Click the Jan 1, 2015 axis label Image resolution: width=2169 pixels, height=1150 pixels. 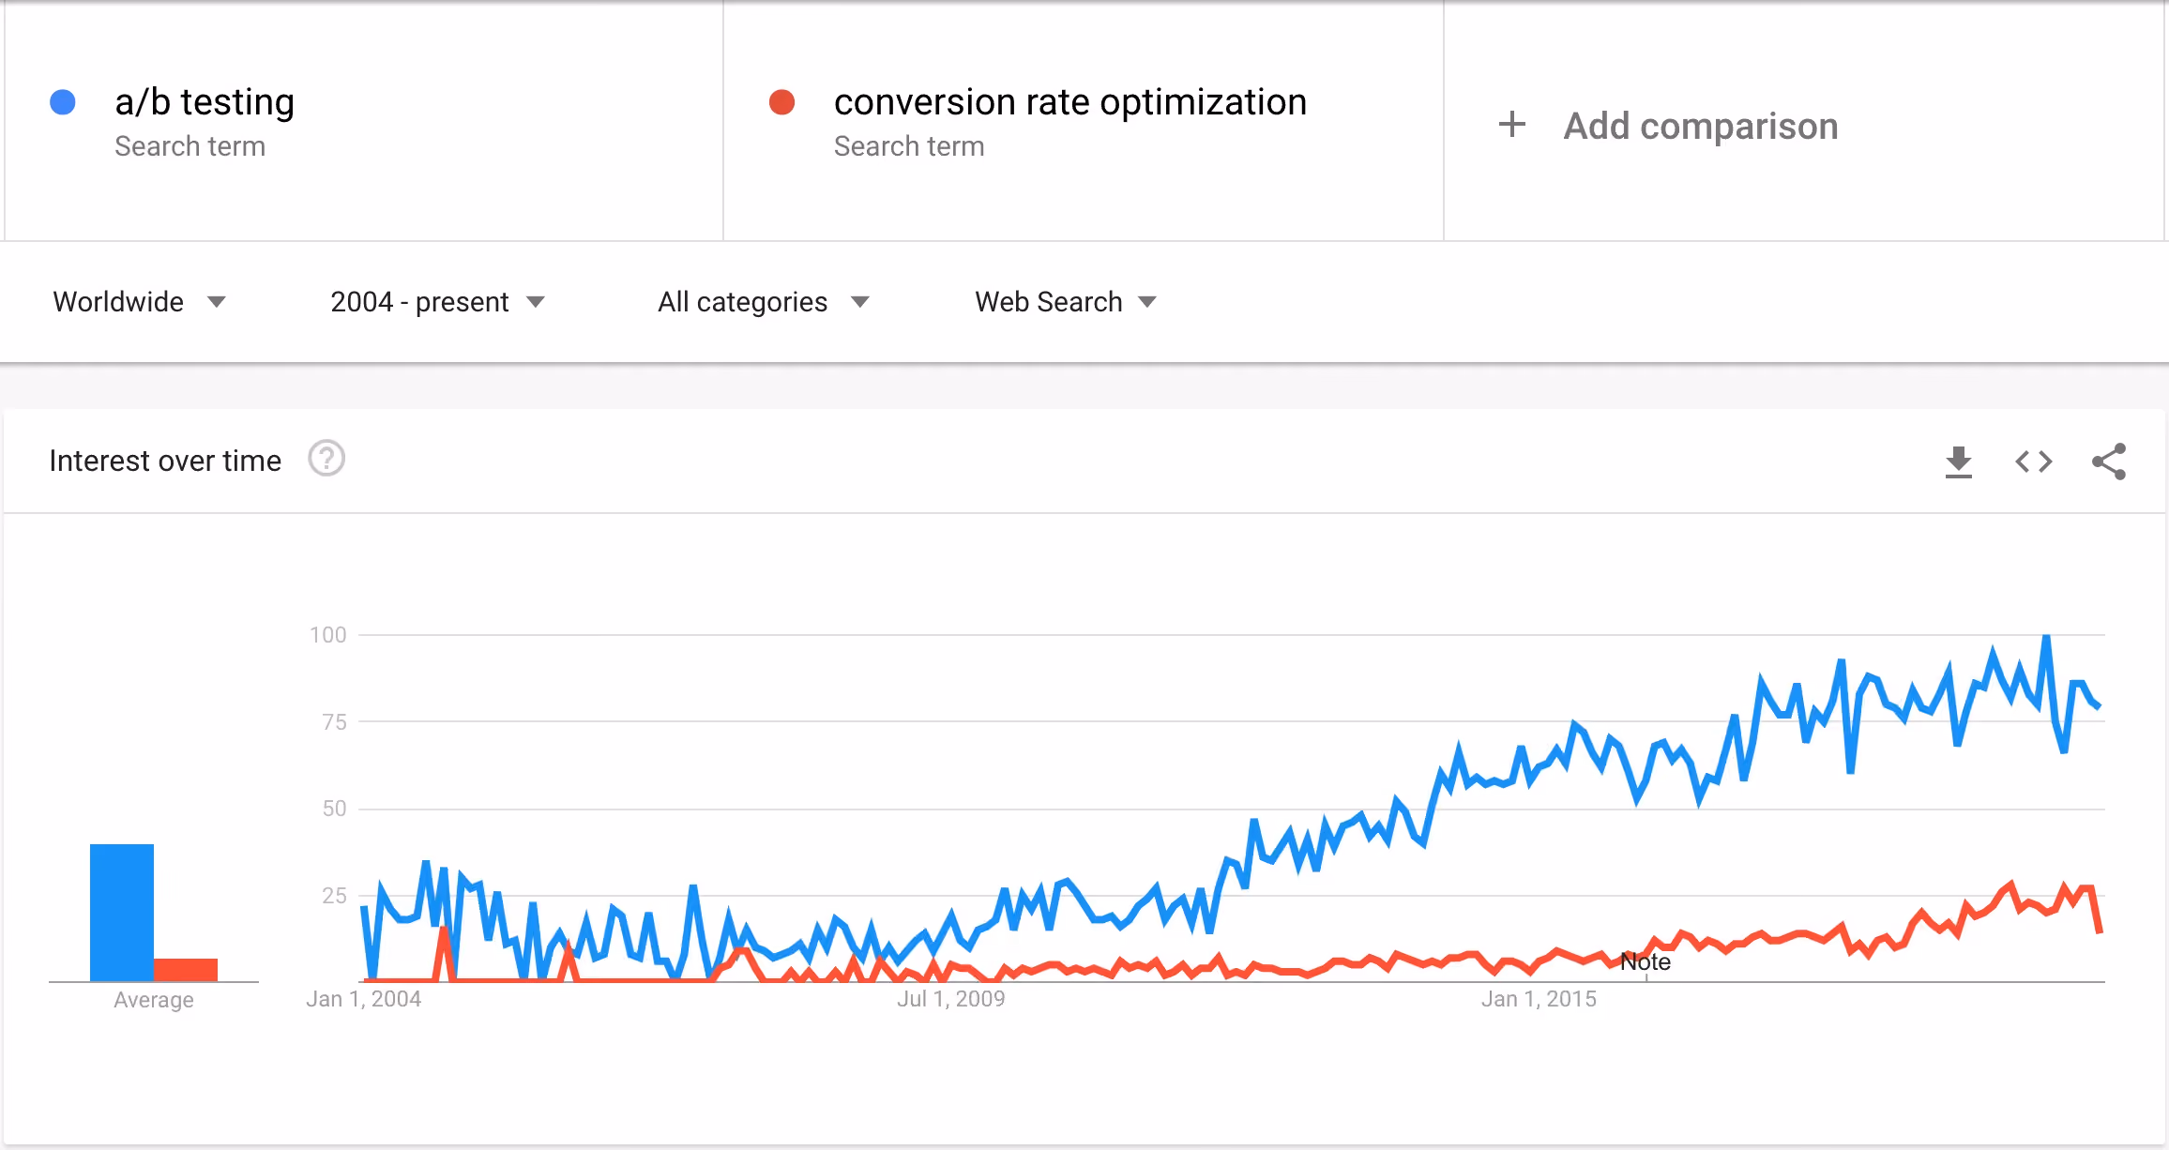pos(1539,999)
